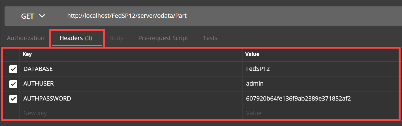Image resolution: width=402 pixels, height=126 pixels.
Task: Select the Headers (3) tab
Action: tap(76, 38)
